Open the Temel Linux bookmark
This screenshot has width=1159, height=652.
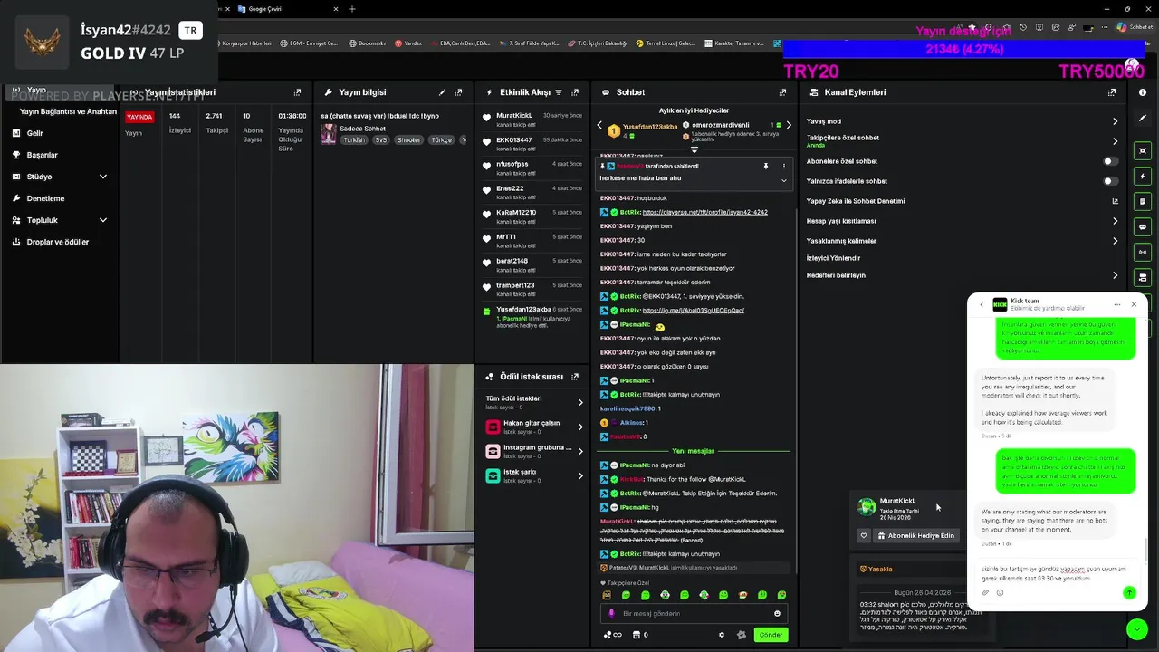pos(666,43)
